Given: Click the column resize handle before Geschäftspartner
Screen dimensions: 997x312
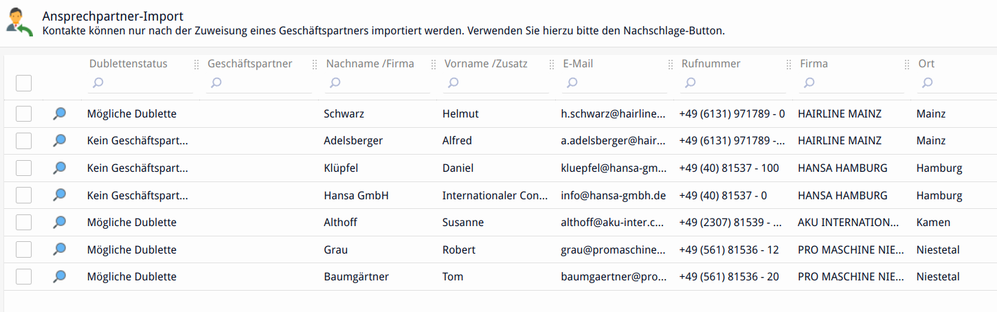Looking at the screenshot, I should point(198,65).
